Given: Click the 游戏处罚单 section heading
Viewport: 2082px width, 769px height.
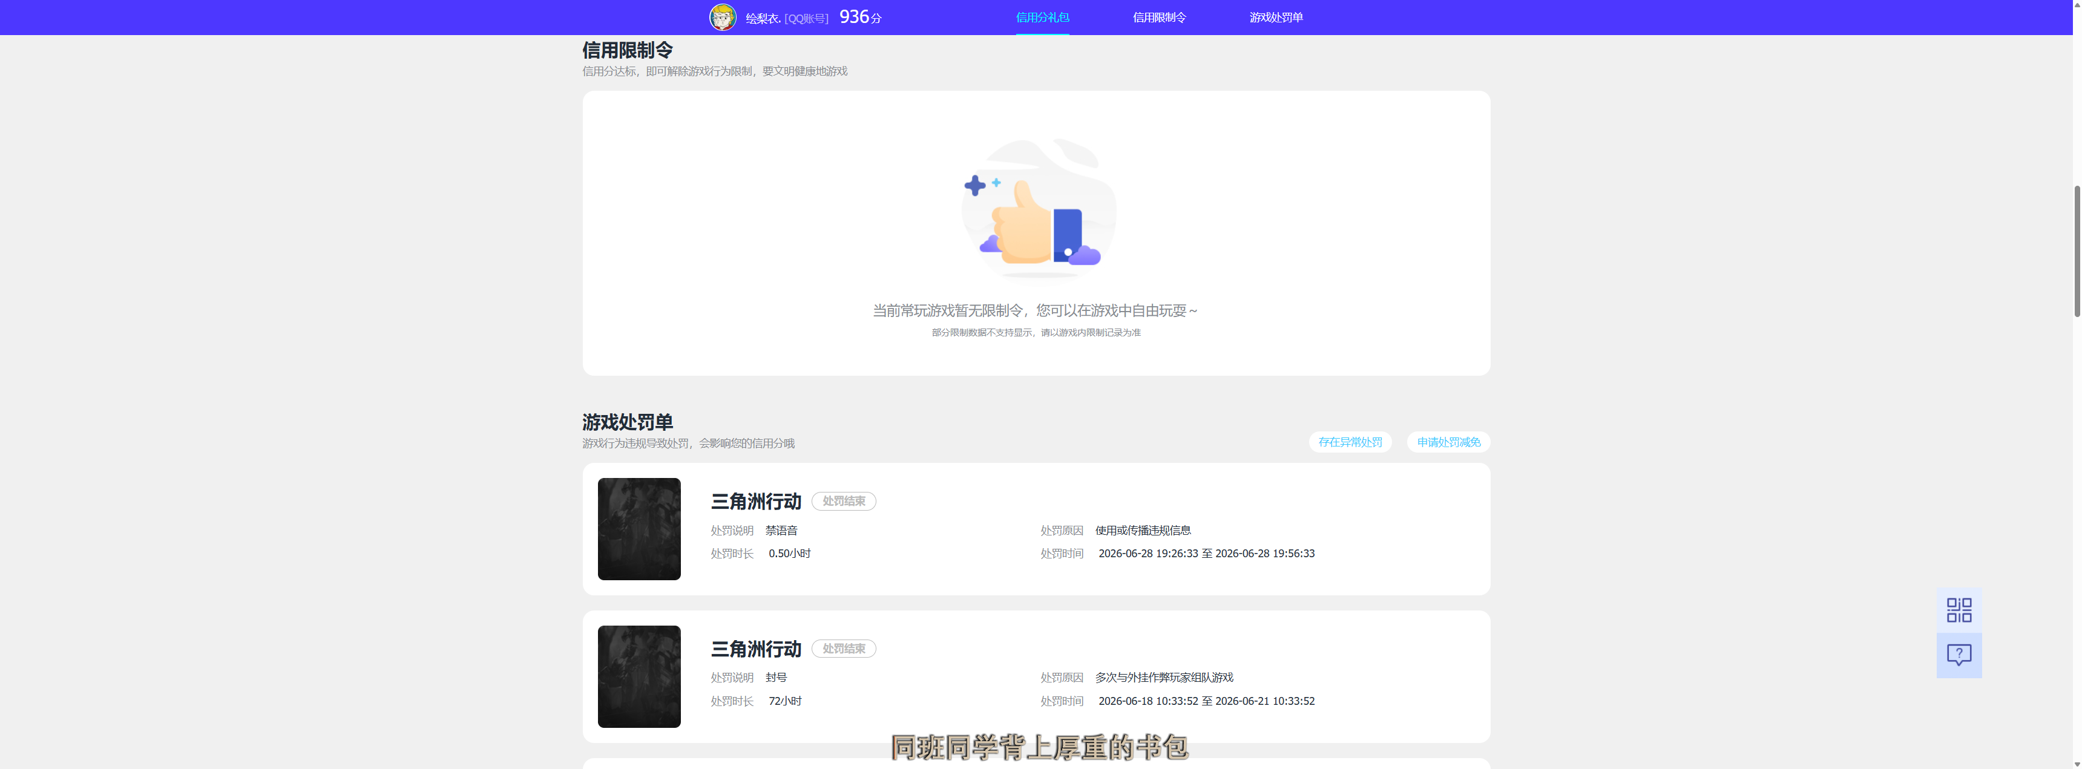Looking at the screenshot, I should [x=627, y=422].
